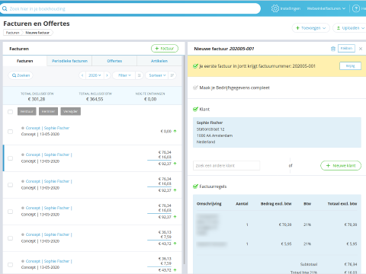Image resolution: width=366 pixels, height=274 pixels.
Task: Open the 2020 year dropdown
Action: tap(95, 75)
